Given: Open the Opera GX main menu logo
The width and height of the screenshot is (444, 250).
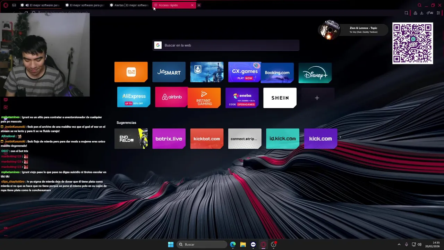Looking at the screenshot, I should [6, 5].
